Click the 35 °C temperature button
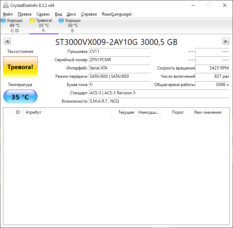 tap(20, 96)
